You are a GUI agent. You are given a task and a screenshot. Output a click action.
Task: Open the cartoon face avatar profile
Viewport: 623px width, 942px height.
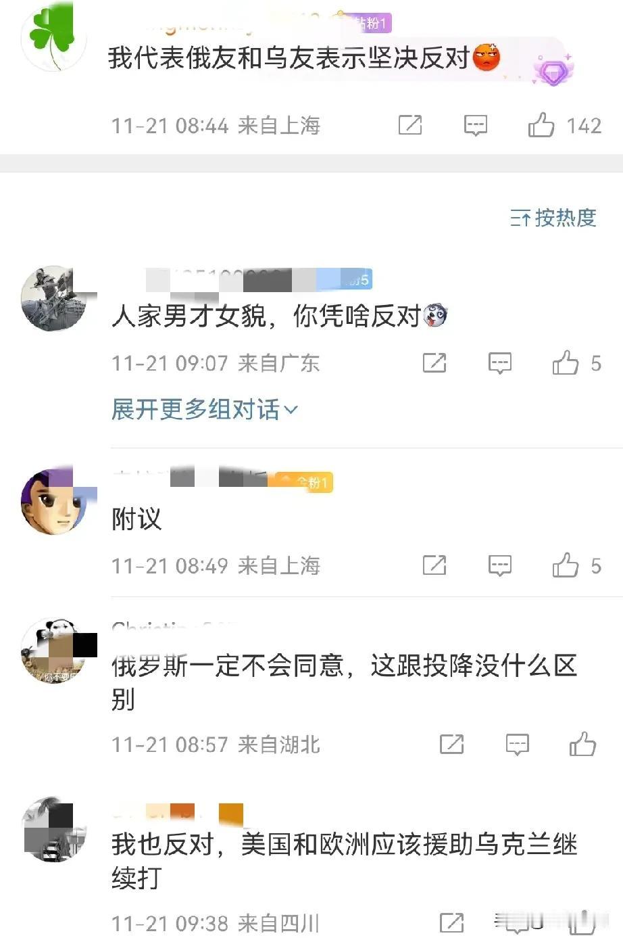pyautogui.click(x=53, y=502)
